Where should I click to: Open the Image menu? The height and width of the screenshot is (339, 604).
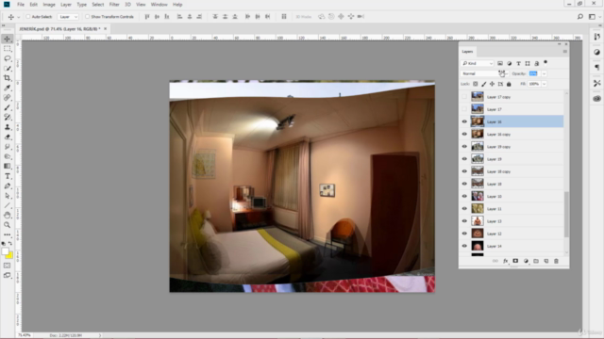(49, 4)
